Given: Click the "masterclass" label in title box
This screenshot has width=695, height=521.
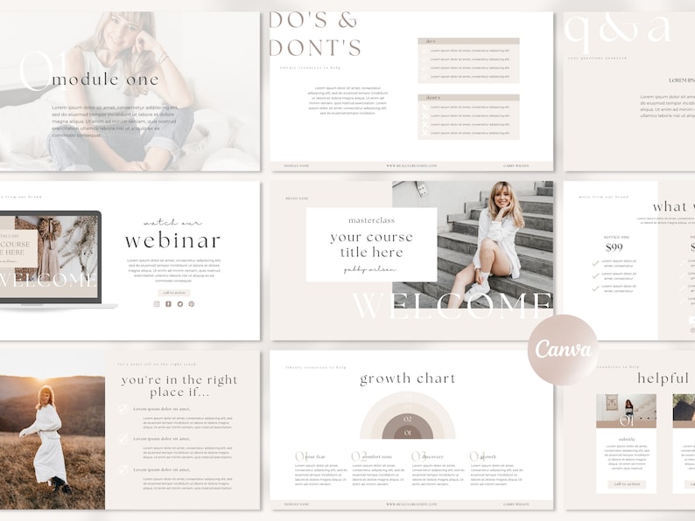Looking at the screenshot, I should click(371, 220).
